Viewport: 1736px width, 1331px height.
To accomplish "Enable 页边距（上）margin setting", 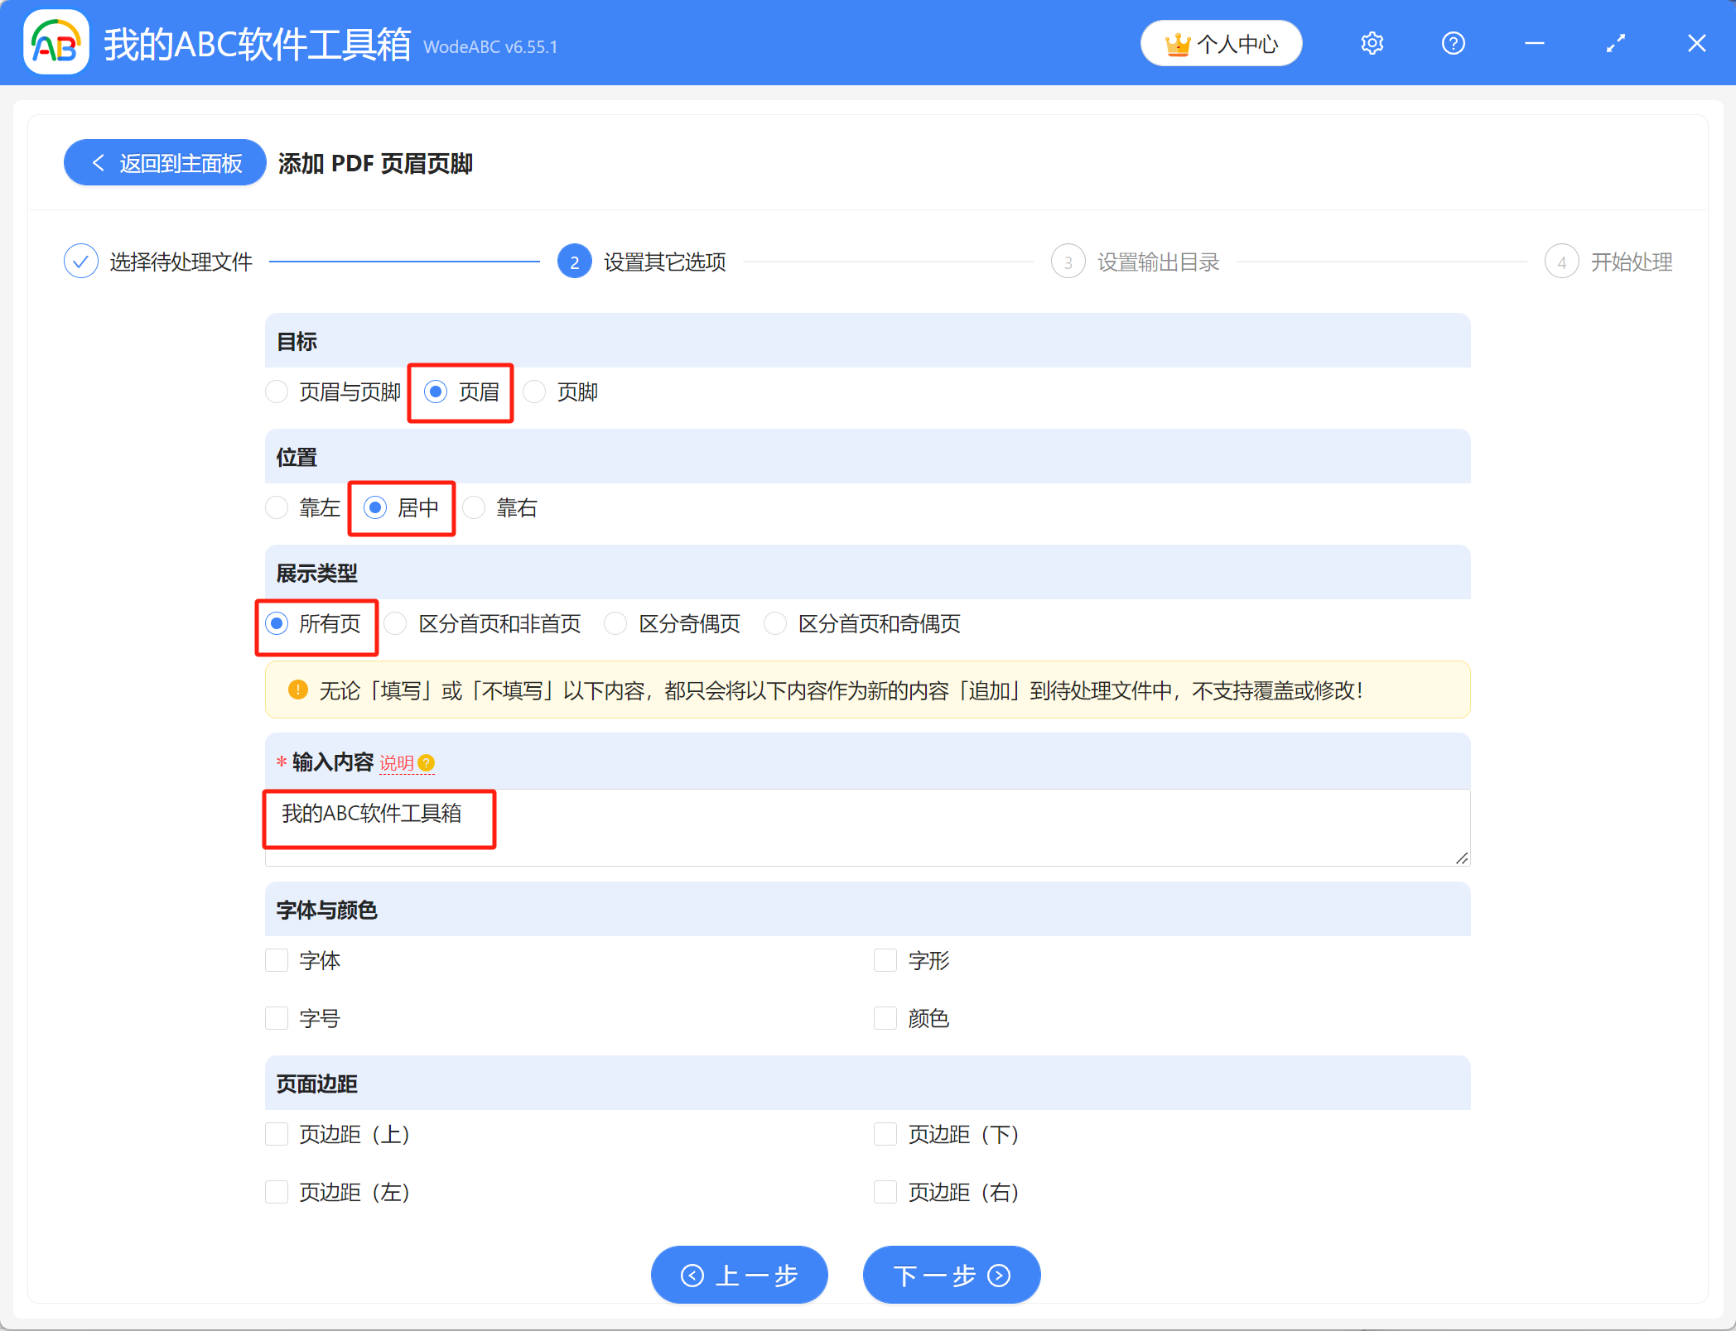I will point(277,1134).
